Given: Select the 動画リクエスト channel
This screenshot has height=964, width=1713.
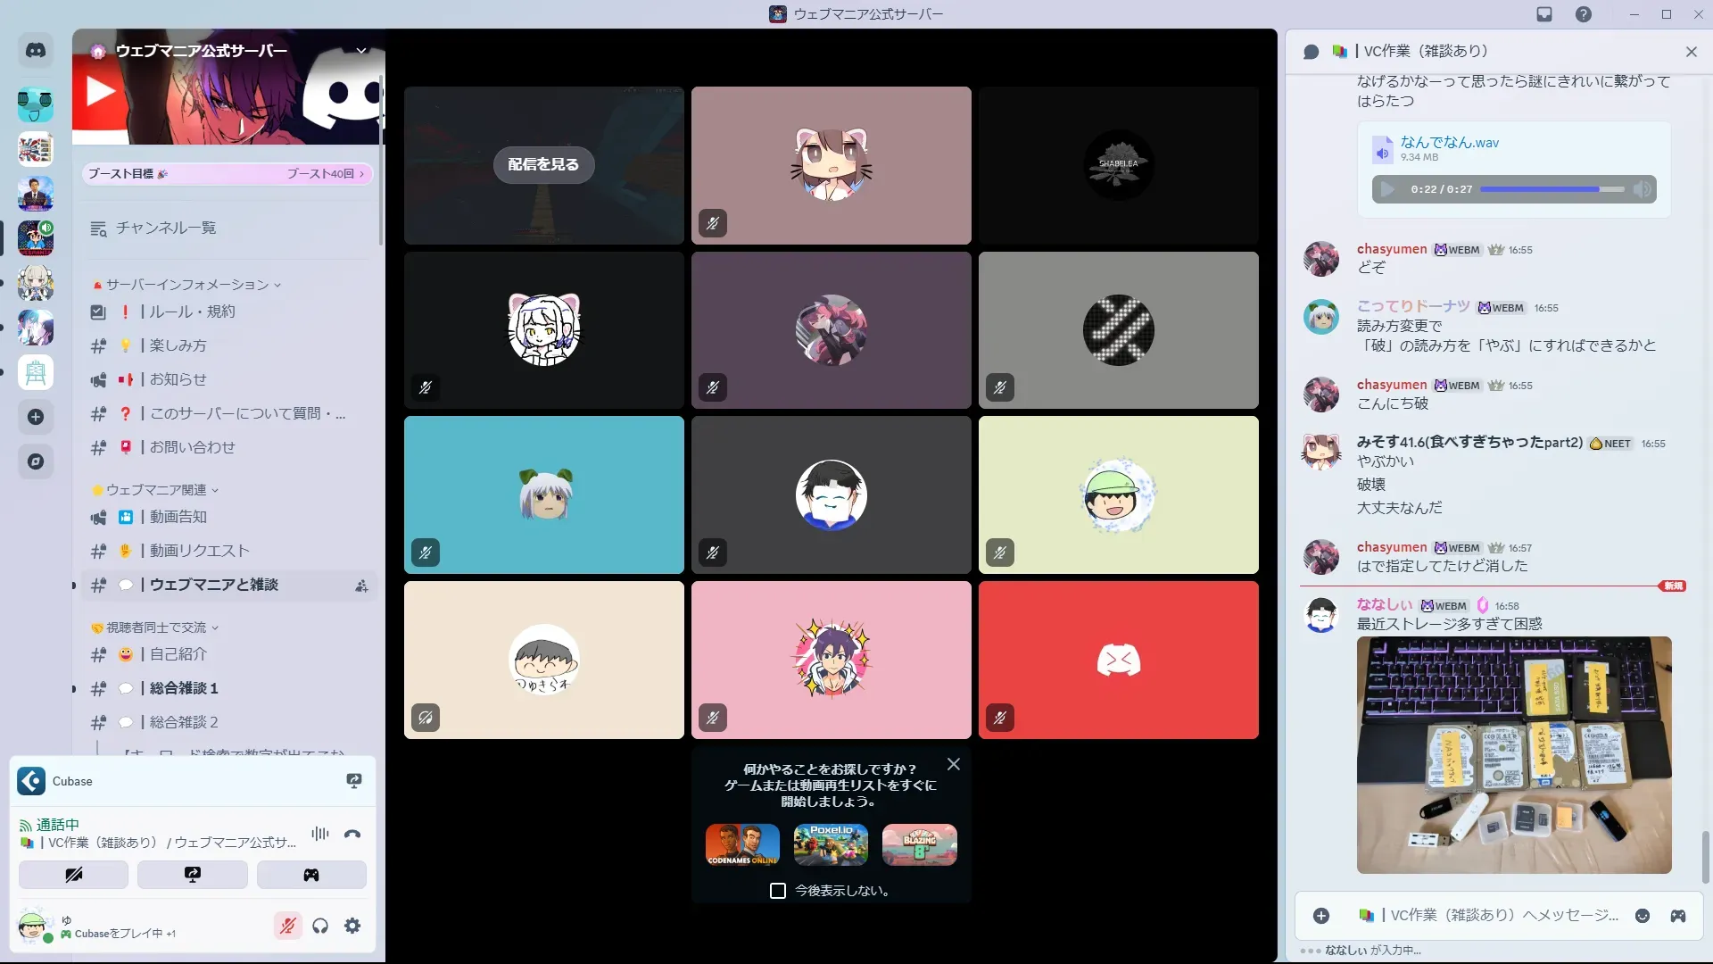Looking at the screenshot, I should (199, 551).
